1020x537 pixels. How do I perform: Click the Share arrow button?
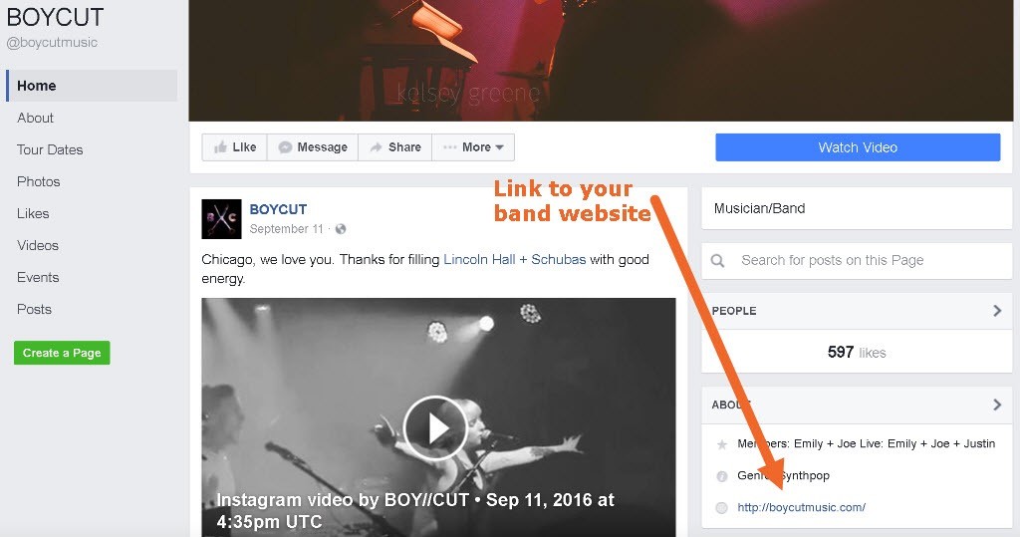click(x=394, y=147)
